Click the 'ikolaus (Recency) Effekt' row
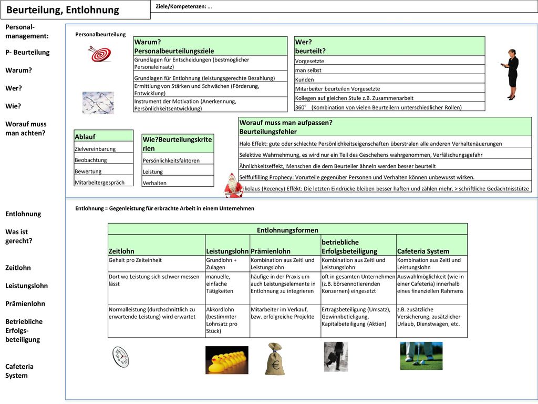Screen dimensions: 538x404 pos(386,188)
